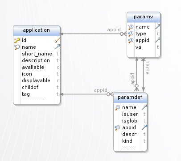Image resolution: width=181 pixels, height=161 pixels.
Task: Select the paramv table title bar
Action: (x=144, y=17)
